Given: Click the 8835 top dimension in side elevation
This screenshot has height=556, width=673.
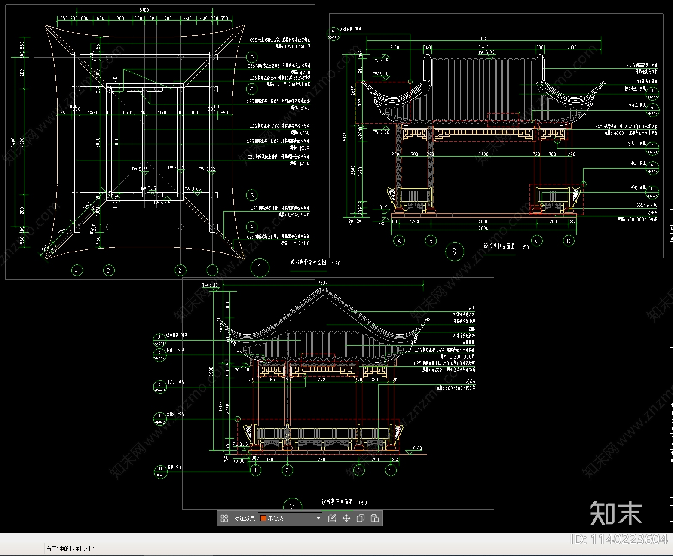Looking at the screenshot, I should click(483, 38).
